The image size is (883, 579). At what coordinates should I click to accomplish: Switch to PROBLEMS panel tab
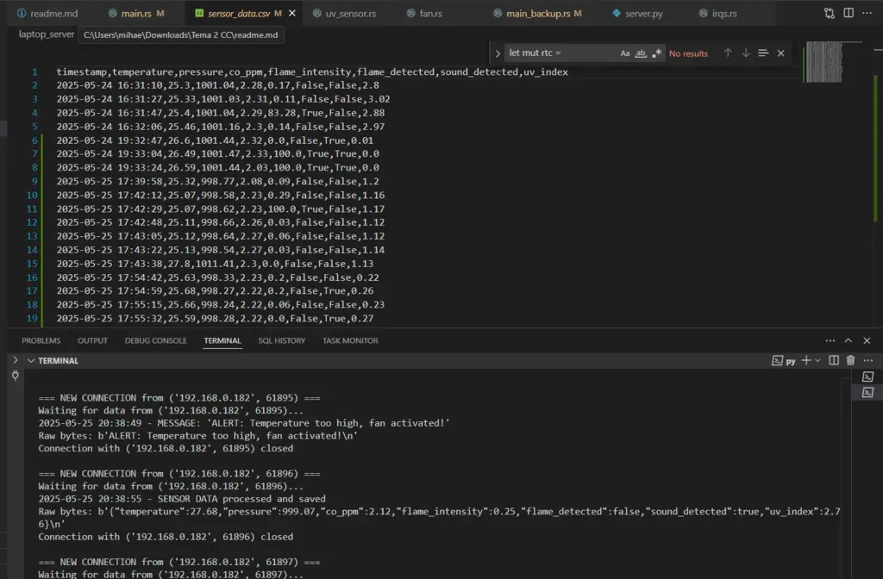click(41, 340)
